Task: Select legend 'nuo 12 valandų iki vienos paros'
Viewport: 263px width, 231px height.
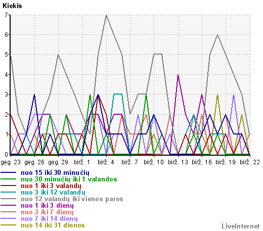Action: point(72,199)
